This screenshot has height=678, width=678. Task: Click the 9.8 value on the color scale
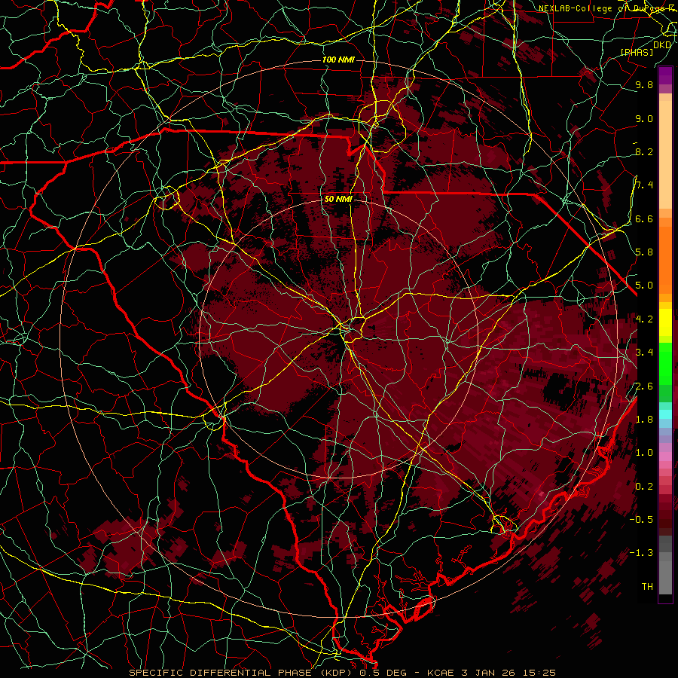[644, 84]
